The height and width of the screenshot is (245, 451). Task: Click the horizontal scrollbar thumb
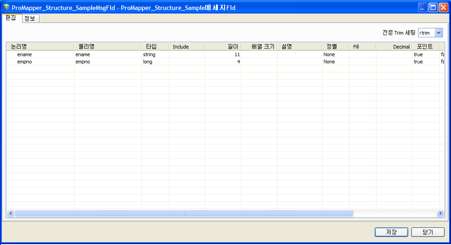[184, 213]
